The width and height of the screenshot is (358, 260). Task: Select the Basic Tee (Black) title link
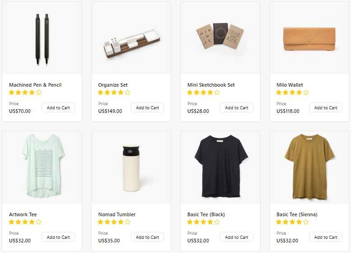click(206, 214)
